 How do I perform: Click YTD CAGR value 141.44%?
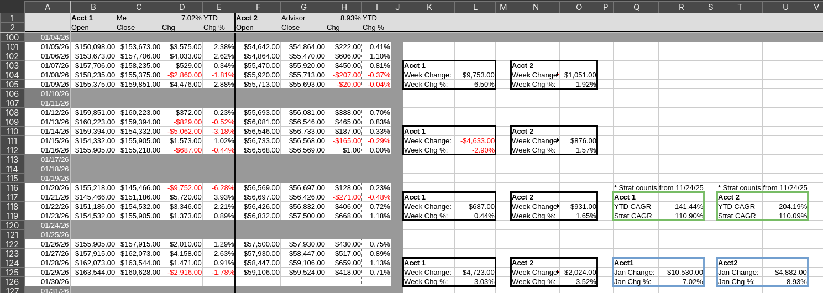point(681,207)
